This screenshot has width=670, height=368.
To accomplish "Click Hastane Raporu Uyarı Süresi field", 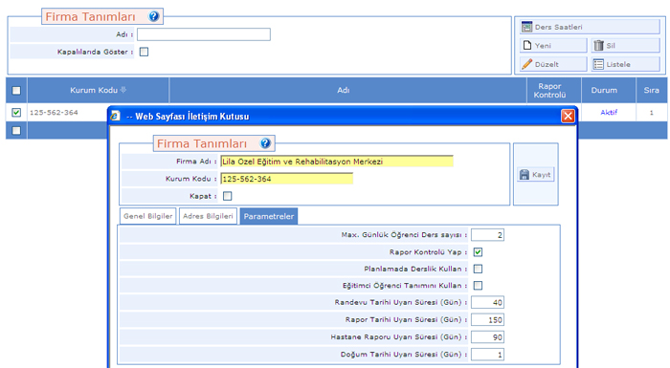I will [x=487, y=336].
